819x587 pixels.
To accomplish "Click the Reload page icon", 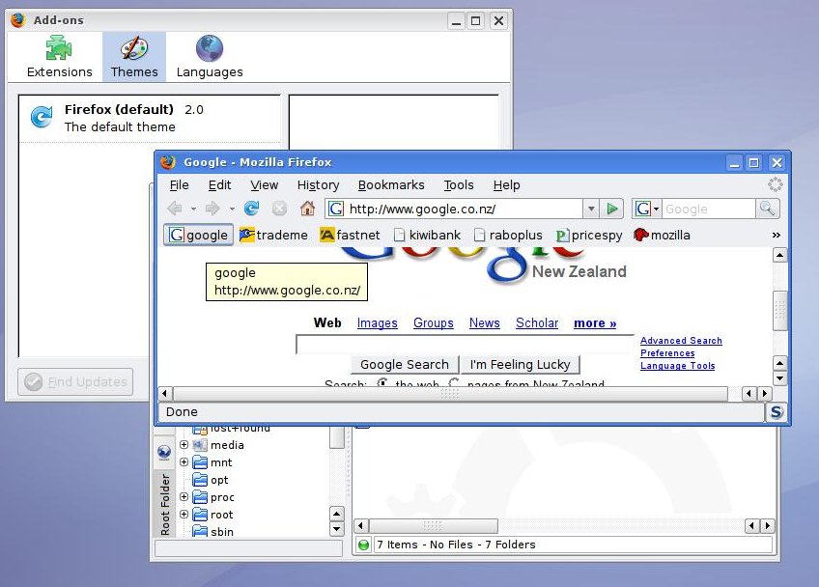I will pyautogui.click(x=251, y=209).
